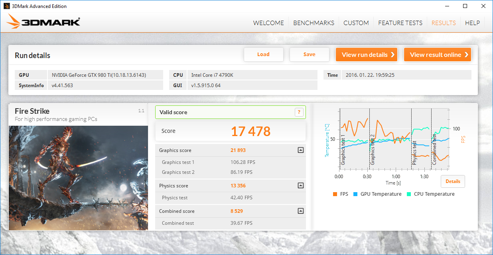Click the SystemInfo version v4.41.563
This screenshot has width=493, height=255.
click(62, 85)
